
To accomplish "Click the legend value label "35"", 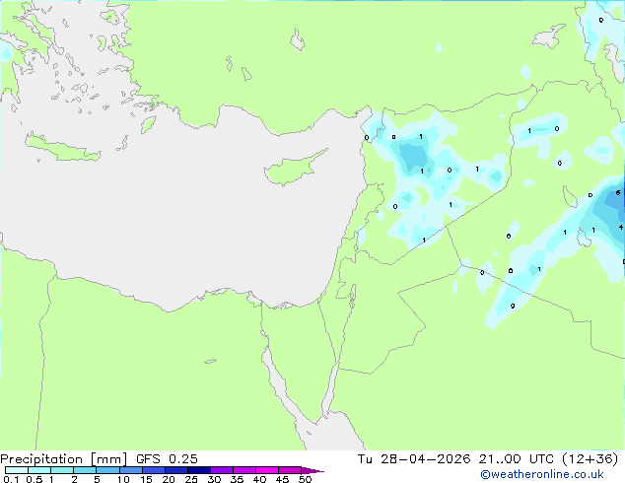I will 237,479.
